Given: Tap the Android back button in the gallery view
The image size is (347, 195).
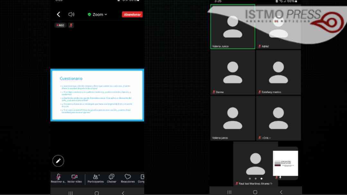Looking at the screenshot, I should point(281,192).
